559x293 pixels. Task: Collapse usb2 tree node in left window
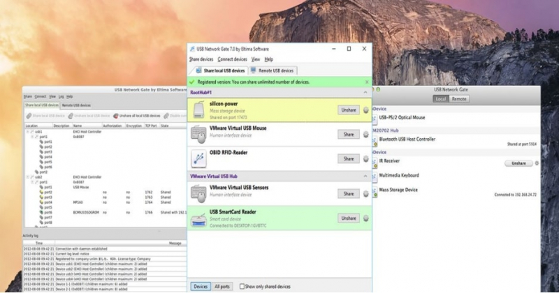coord(27,177)
